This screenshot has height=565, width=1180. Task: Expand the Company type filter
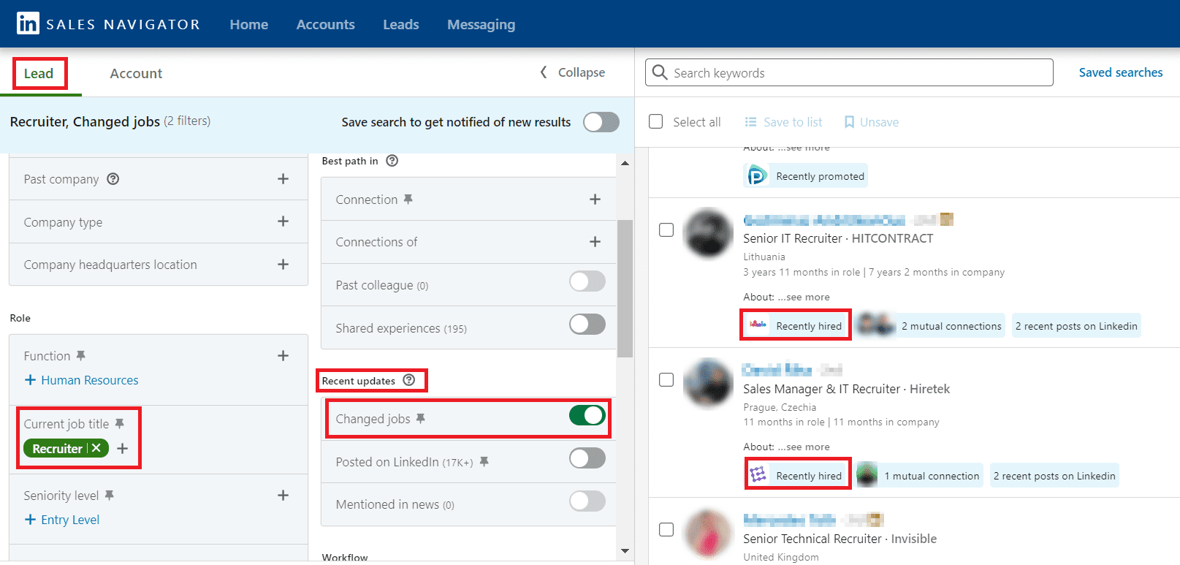[283, 221]
